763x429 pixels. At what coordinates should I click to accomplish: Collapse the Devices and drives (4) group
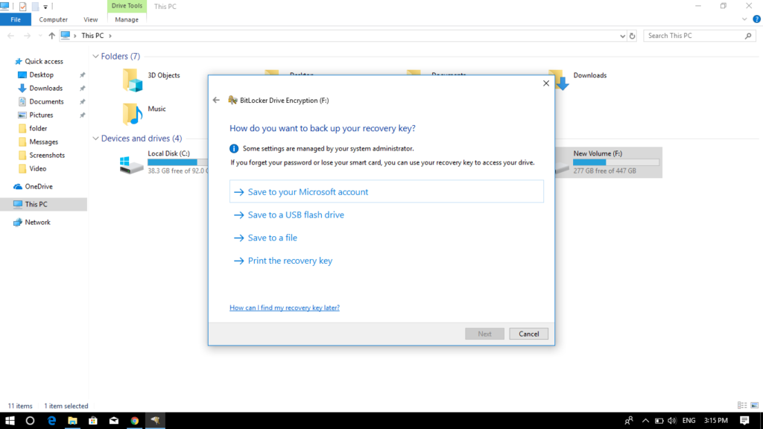(95, 139)
